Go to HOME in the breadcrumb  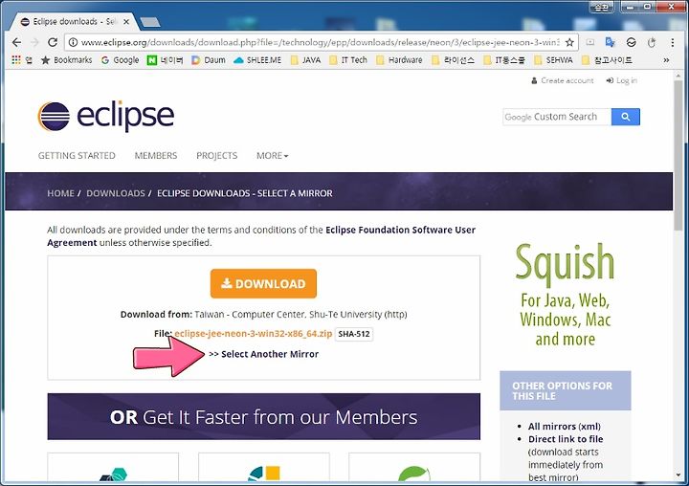point(60,193)
